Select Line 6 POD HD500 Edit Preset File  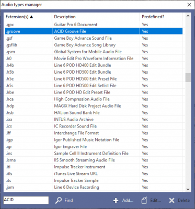pyautogui.click(x=85, y=79)
